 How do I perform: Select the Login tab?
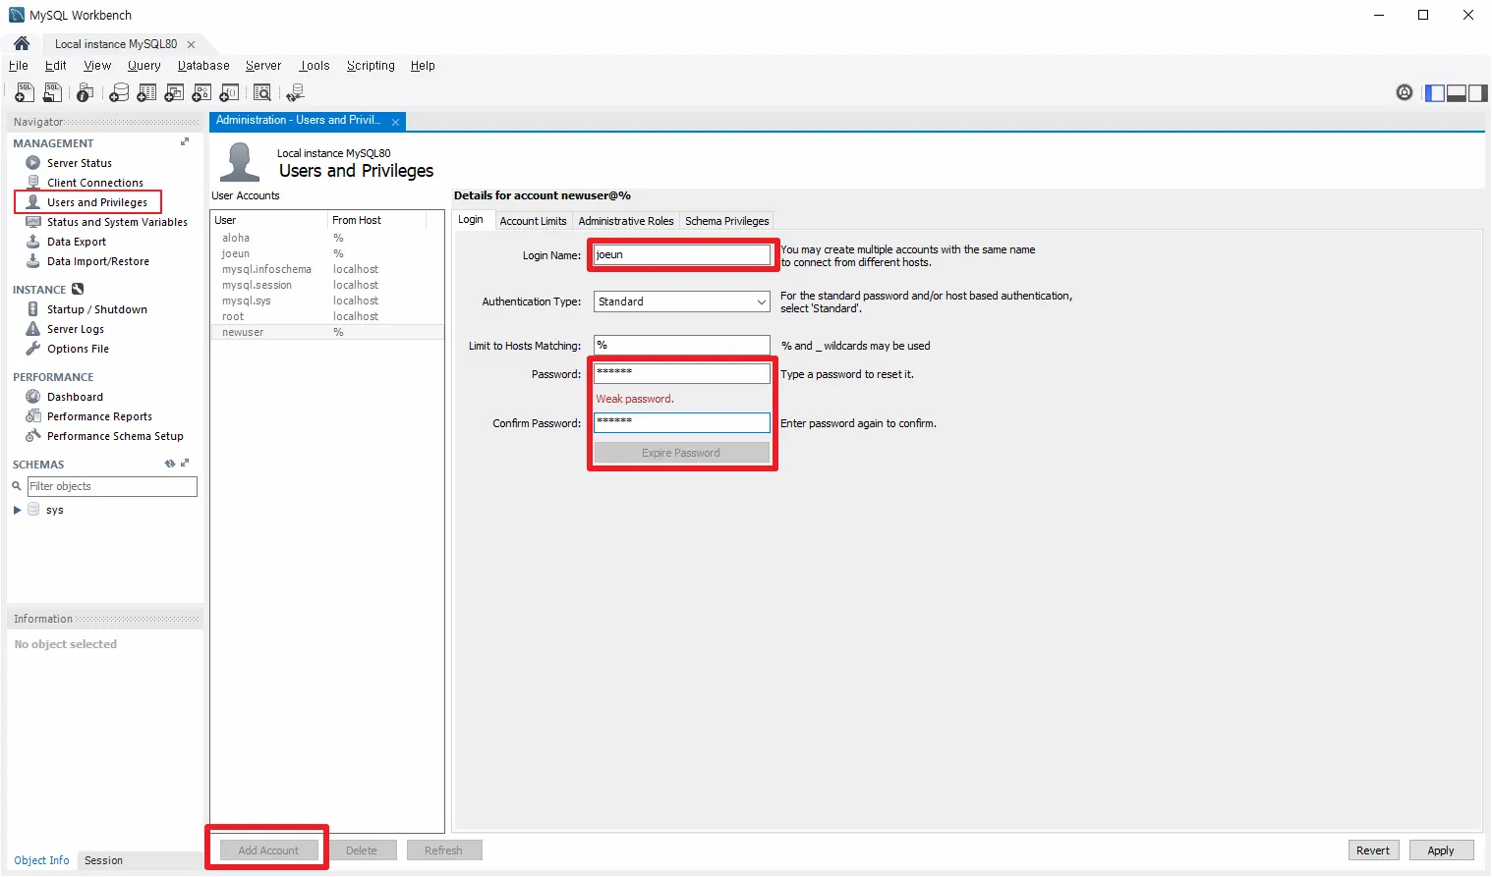[x=471, y=220]
